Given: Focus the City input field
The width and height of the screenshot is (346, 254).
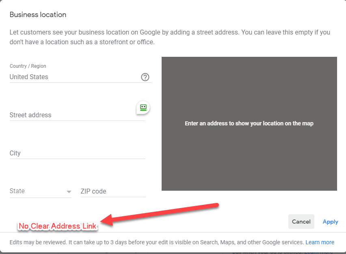Looking at the screenshot, I should (x=78, y=153).
